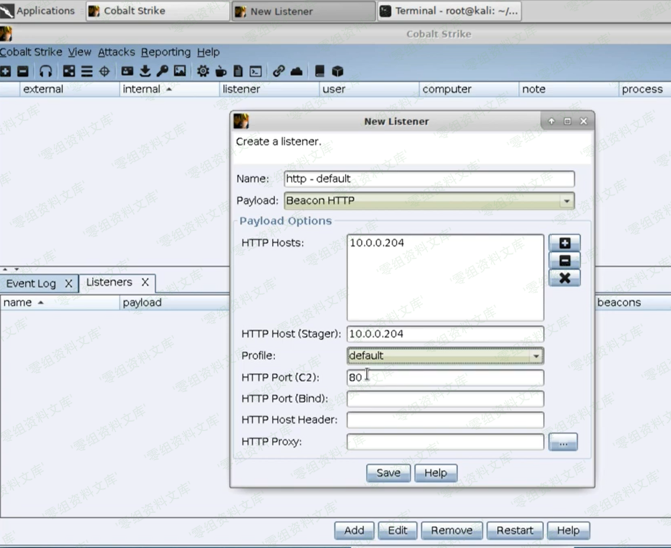671x548 pixels.
Task: Remove selected HTTP host with minus button
Action: 564,261
